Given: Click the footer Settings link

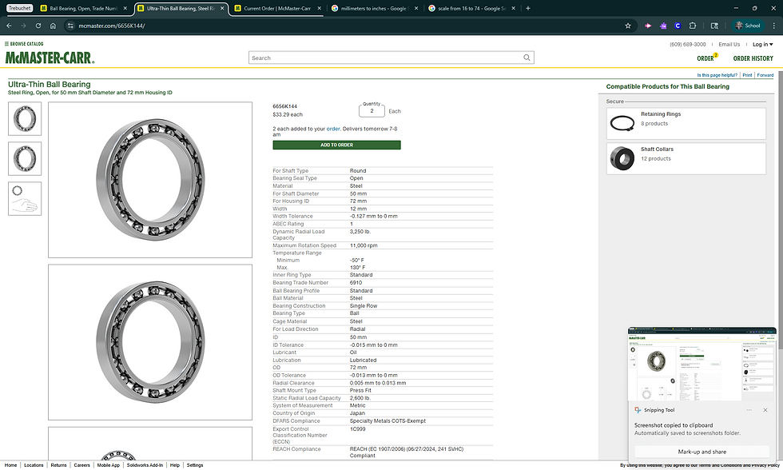Looking at the screenshot, I should pos(195,465).
